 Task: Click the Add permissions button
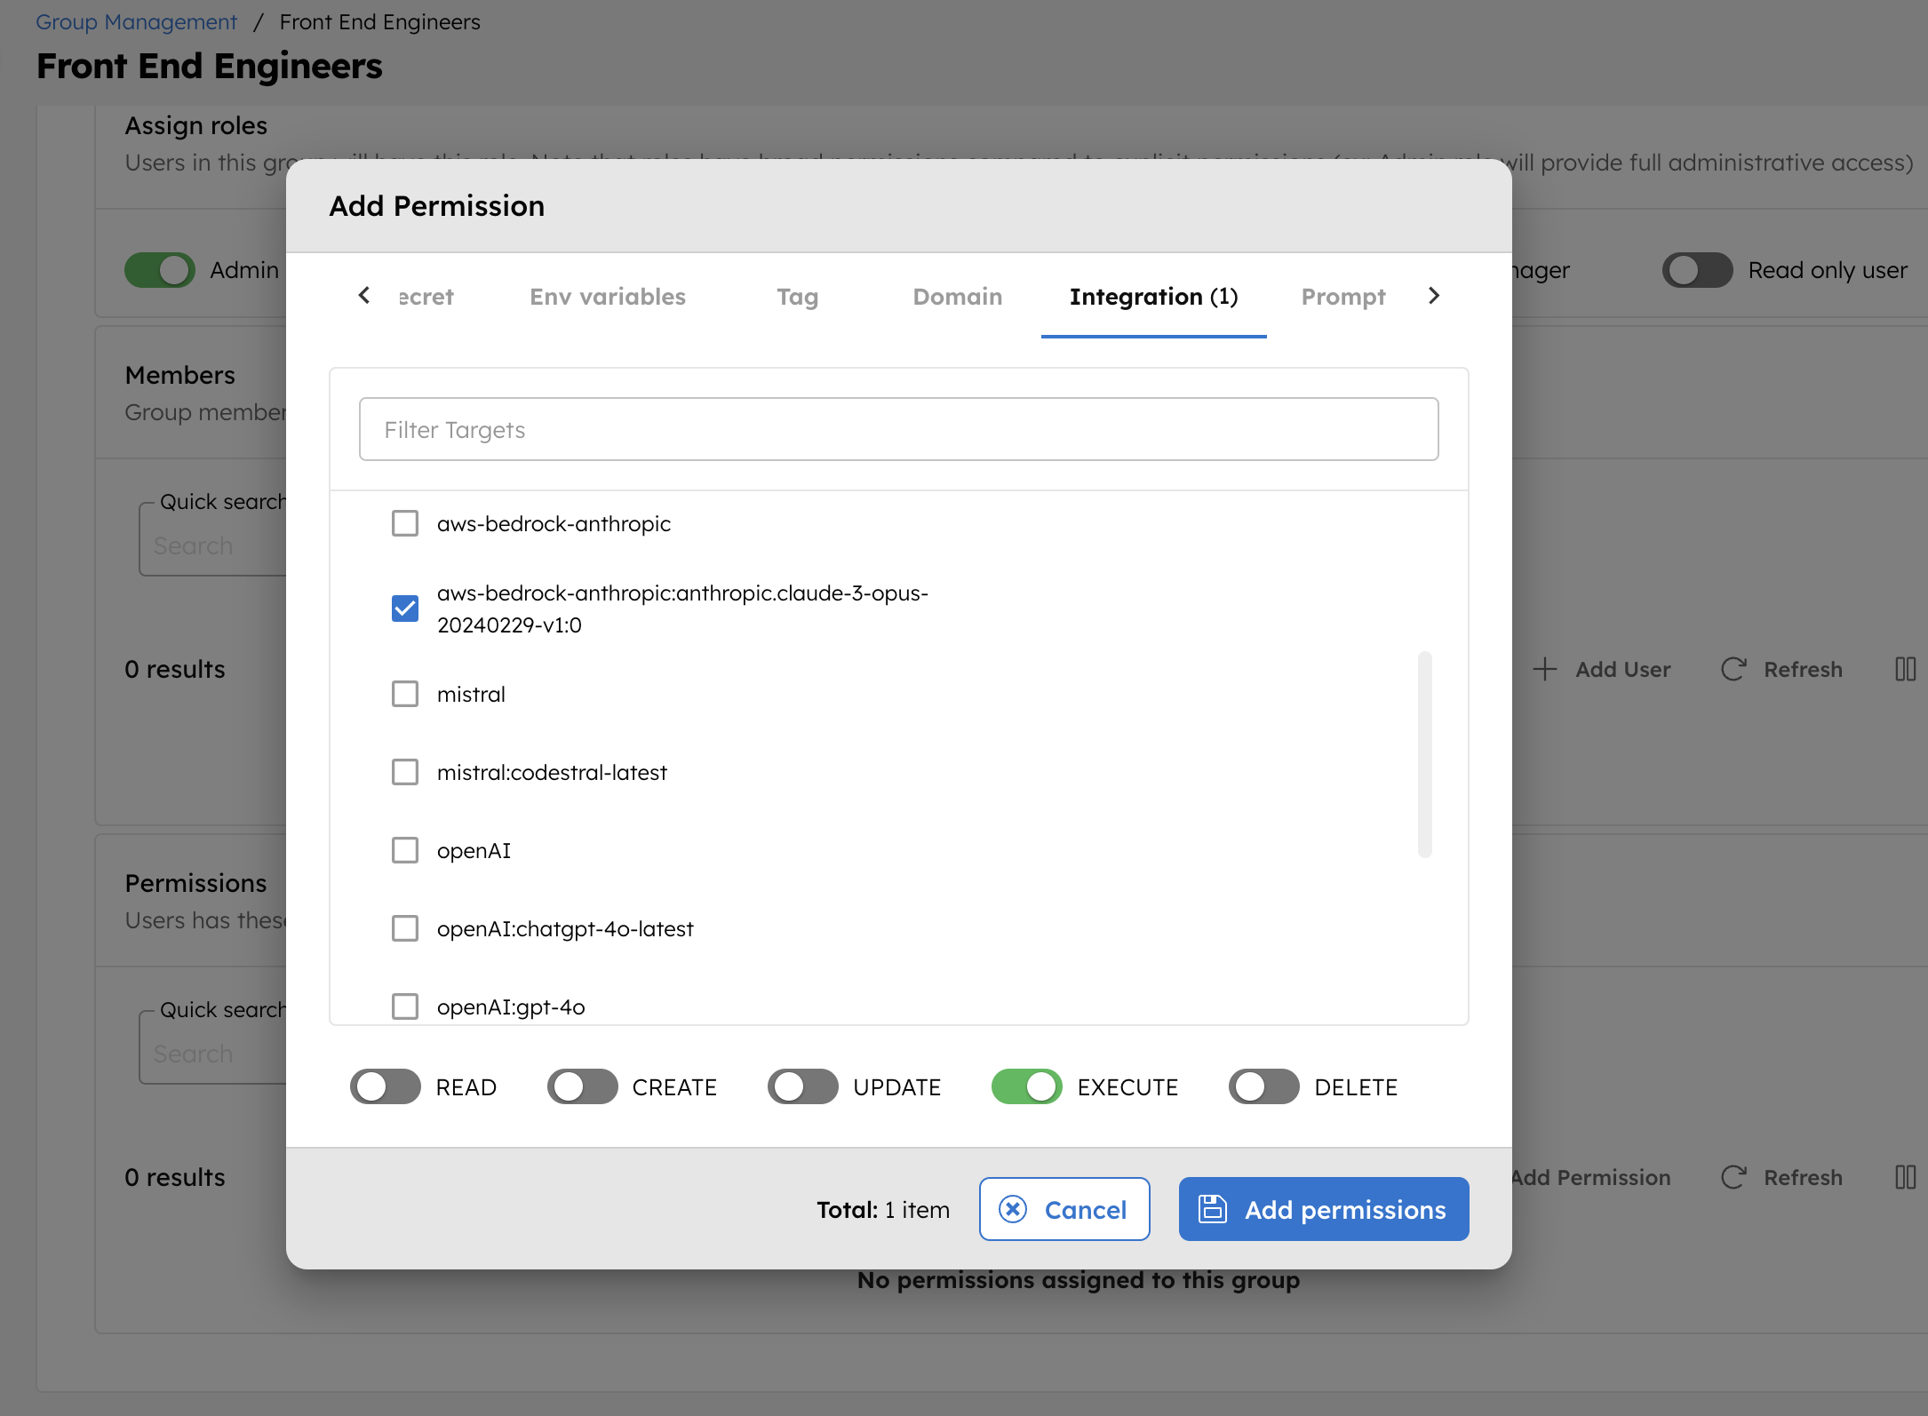click(x=1324, y=1209)
